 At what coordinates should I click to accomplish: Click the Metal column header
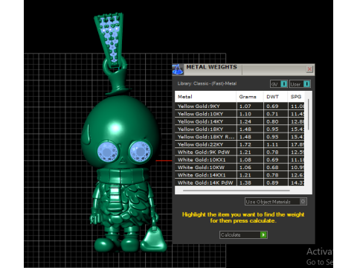tap(205, 97)
